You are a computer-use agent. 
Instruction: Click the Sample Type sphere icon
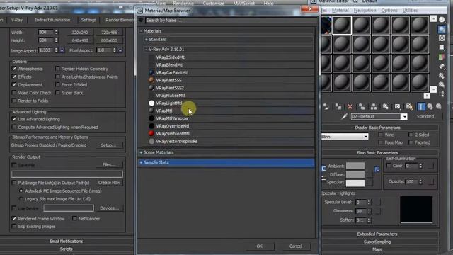442,20
